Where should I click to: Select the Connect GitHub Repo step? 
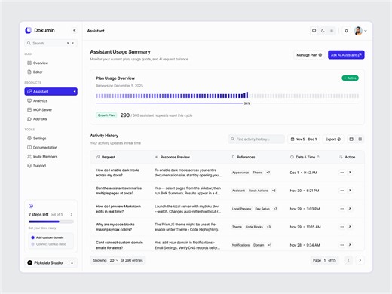[48, 244]
